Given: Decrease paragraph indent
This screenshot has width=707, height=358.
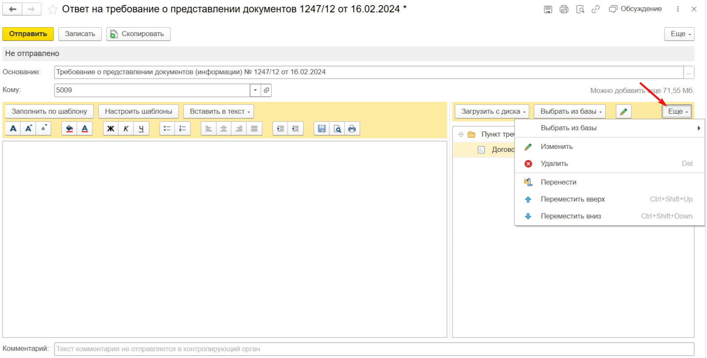Looking at the screenshot, I should (x=295, y=128).
